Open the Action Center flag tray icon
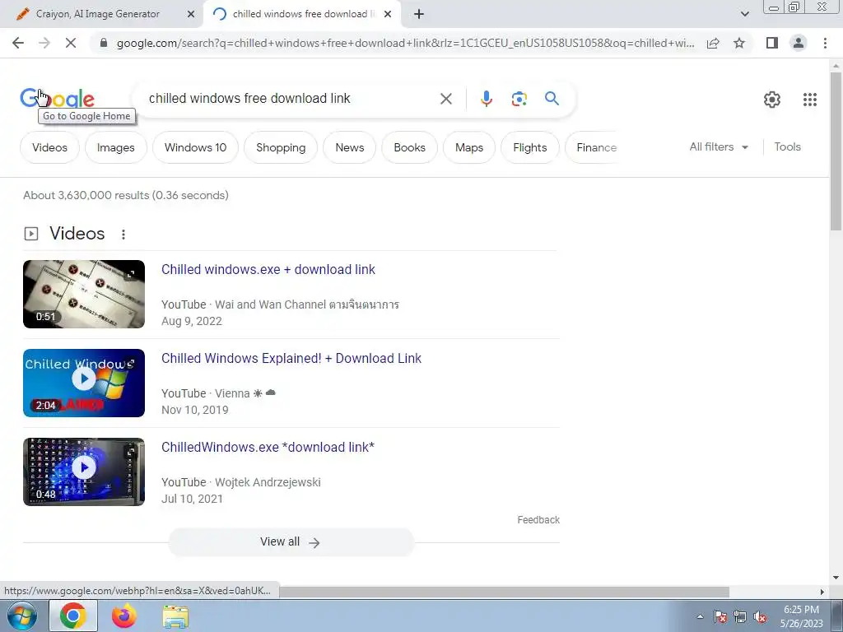This screenshot has width=843, height=632. [720, 617]
